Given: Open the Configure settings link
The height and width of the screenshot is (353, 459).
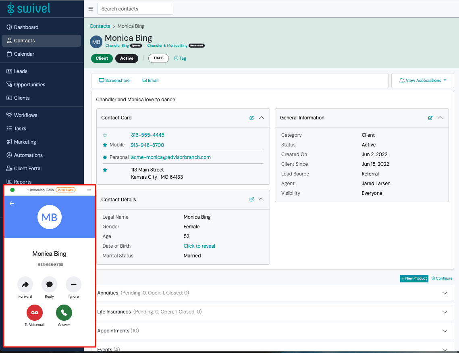Looking at the screenshot, I should click(442, 278).
